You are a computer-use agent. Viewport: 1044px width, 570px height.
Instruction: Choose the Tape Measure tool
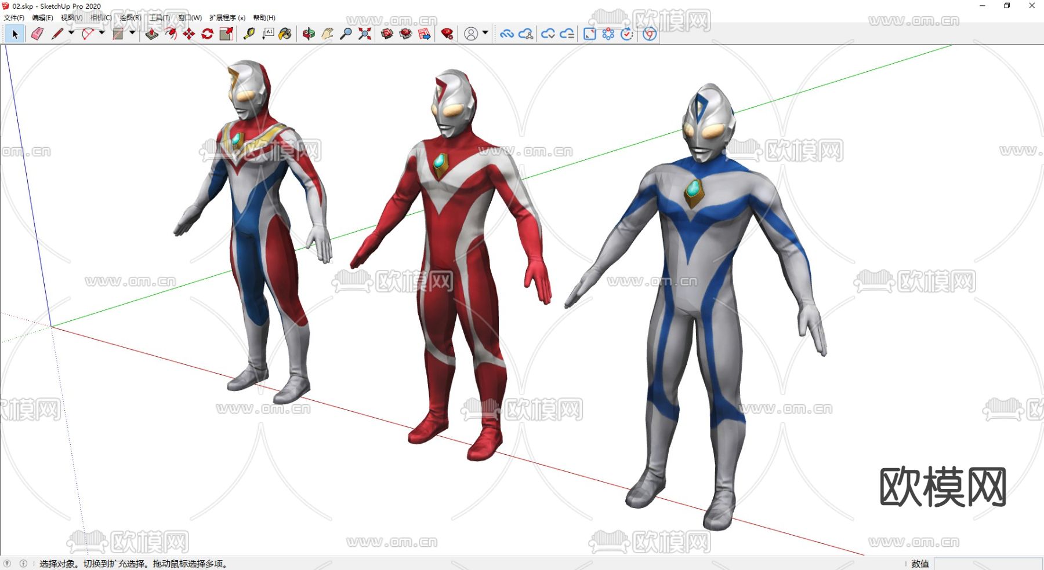click(x=249, y=34)
